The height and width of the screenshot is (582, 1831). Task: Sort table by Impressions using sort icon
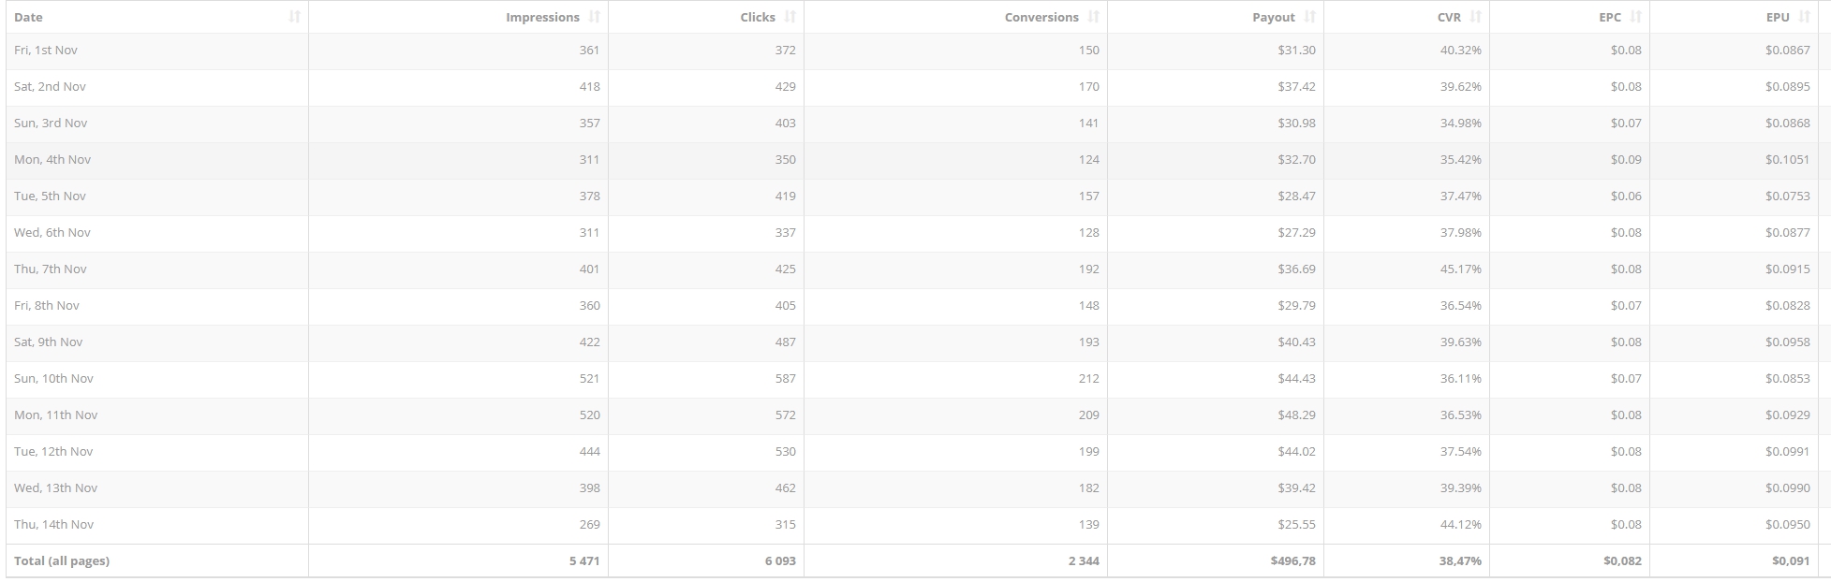pos(595,17)
